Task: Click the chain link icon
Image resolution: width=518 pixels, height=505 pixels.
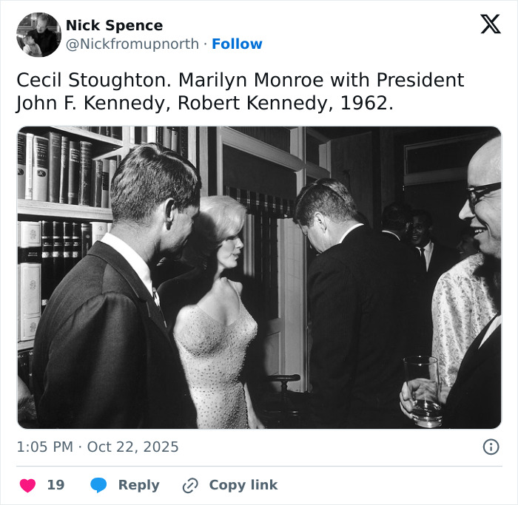Action: pyautogui.click(x=190, y=485)
